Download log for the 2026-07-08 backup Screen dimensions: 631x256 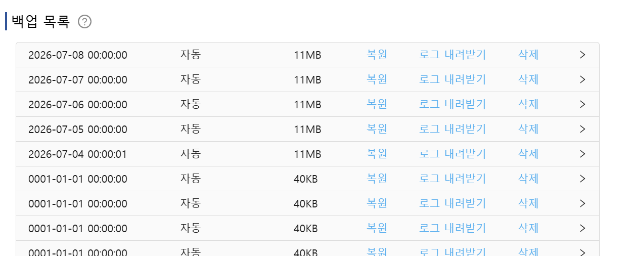tap(453, 55)
